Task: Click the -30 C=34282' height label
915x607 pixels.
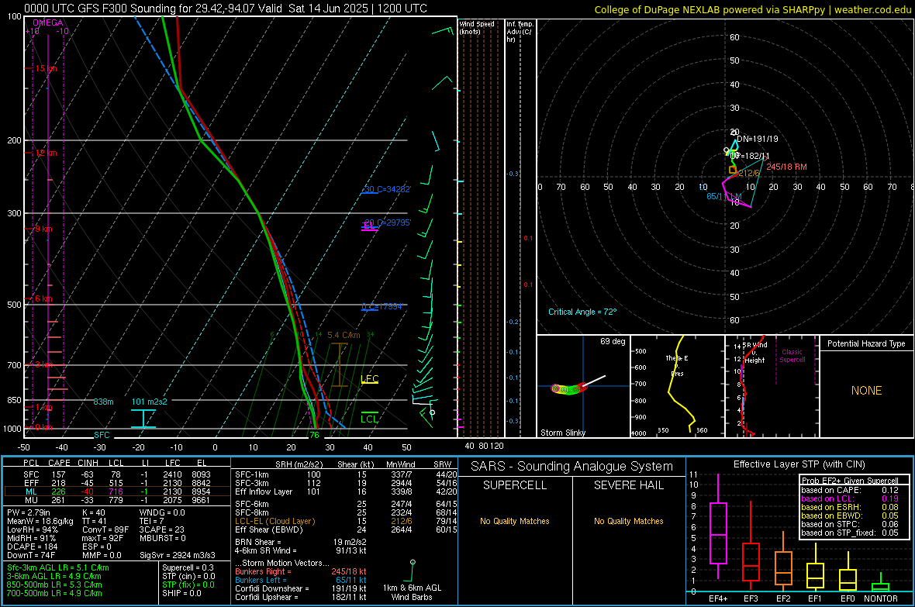Action: pos(387,189)
